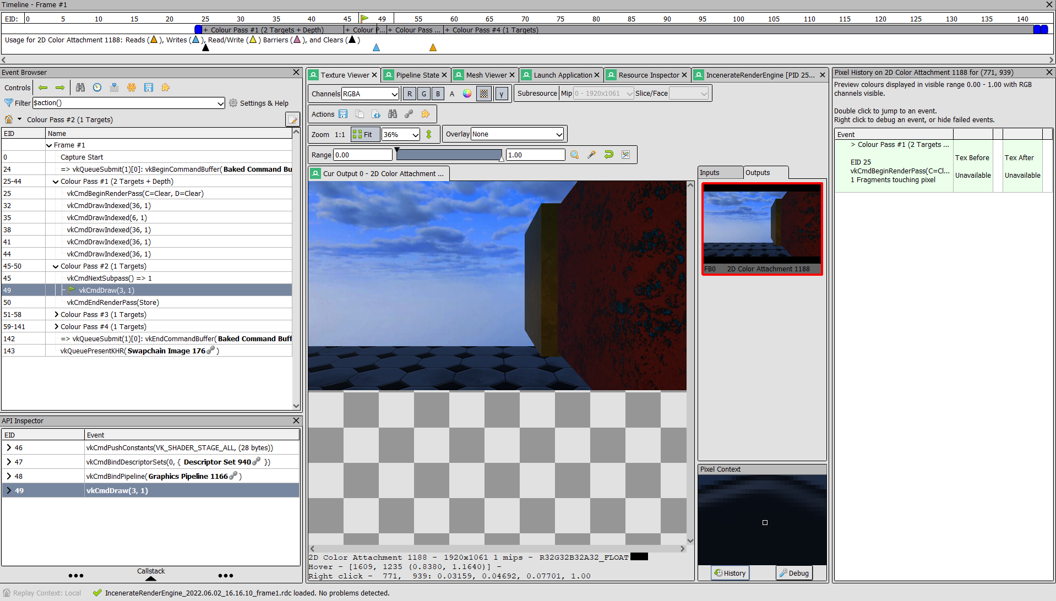Select the vkCmdEndRenderPass(Store) event

(147, 303)
